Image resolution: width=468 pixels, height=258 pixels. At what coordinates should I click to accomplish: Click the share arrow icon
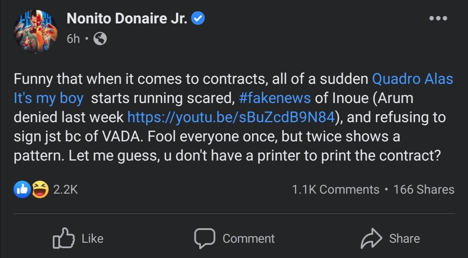coord(371,239)
